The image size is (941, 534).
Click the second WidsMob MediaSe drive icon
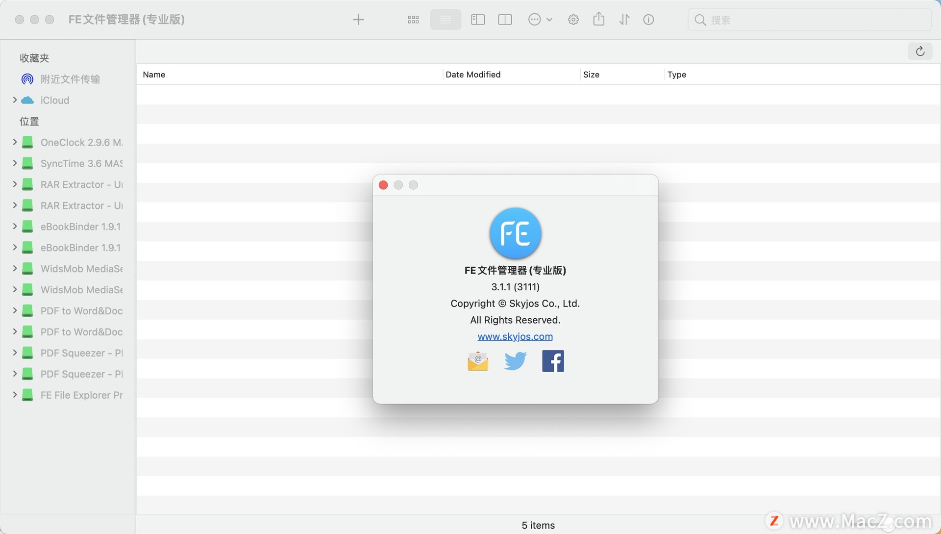(x=27, y=290)
